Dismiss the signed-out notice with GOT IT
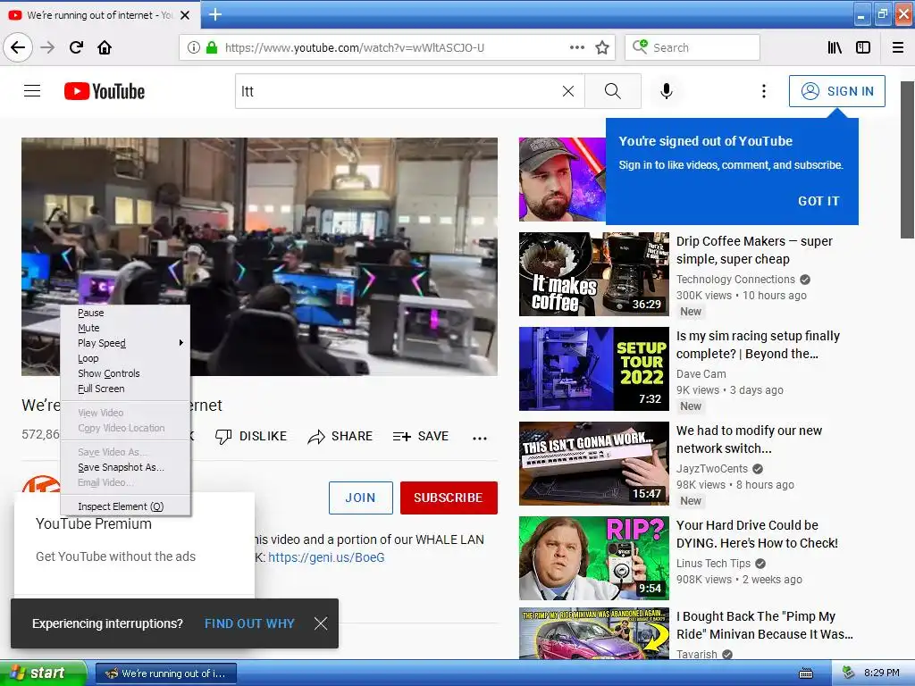 818,201
